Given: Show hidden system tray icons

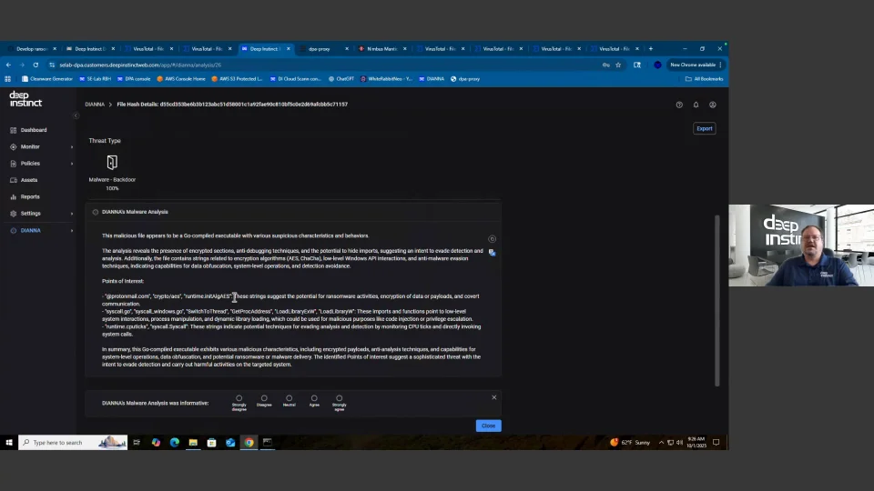Looking at the screenshot, I should coord(661,443).
